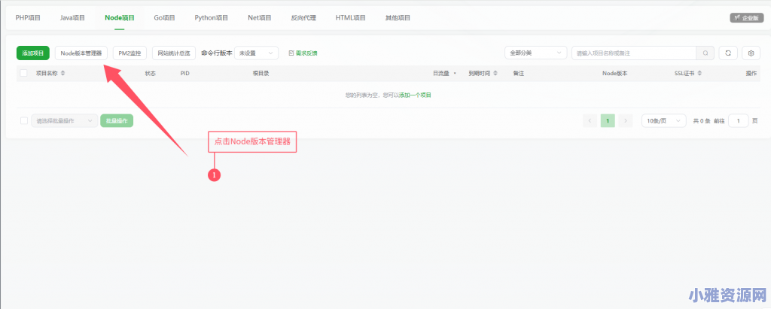Sort by 项目名称 column arrows
This screenshot has width=771, height=309.
[x=63, y=73]
